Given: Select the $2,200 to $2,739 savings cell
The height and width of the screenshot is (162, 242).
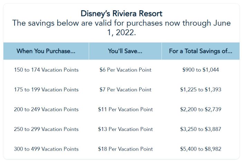Looking at the screenshot, I should (201, 109).
